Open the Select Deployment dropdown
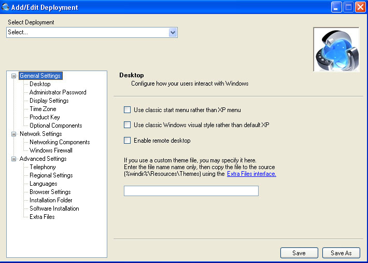This screenshot has height=263, width=368. (x=173, y=32)
